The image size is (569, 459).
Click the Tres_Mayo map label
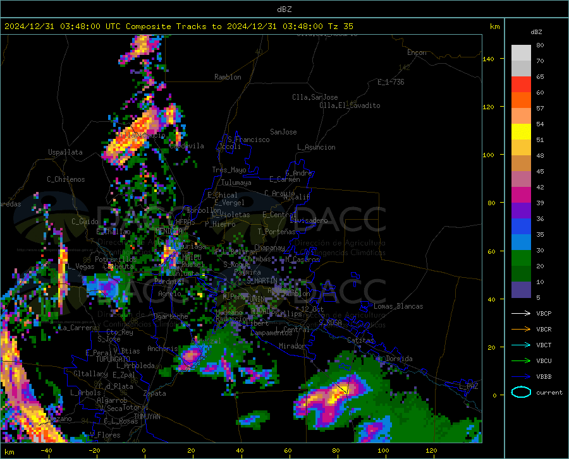(x=229, y=170)
